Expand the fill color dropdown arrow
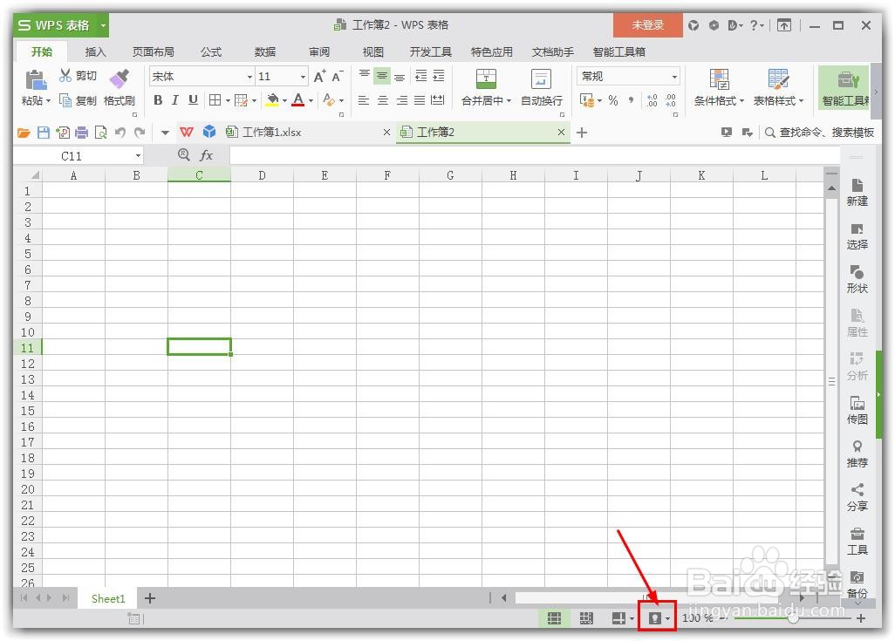Image resolution: width=895 pixels, height=641 pixels. (284, 100)
